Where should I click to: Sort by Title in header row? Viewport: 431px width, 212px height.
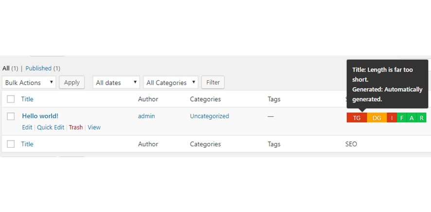(27, 99)
